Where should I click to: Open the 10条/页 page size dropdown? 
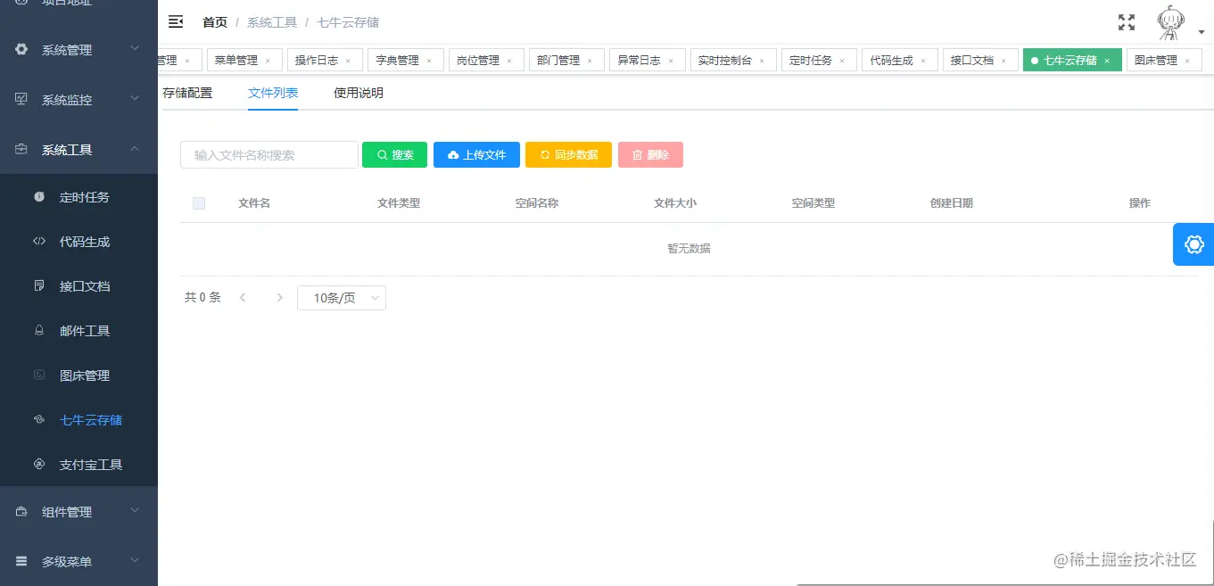(x=341, y=297)
